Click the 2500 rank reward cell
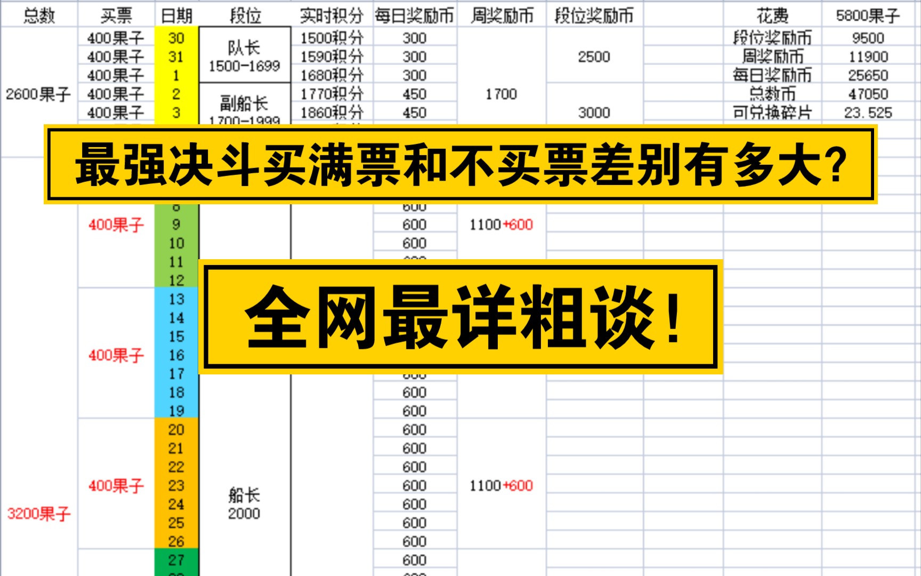This screenshot has height=576, width=921. pos(594,57)
